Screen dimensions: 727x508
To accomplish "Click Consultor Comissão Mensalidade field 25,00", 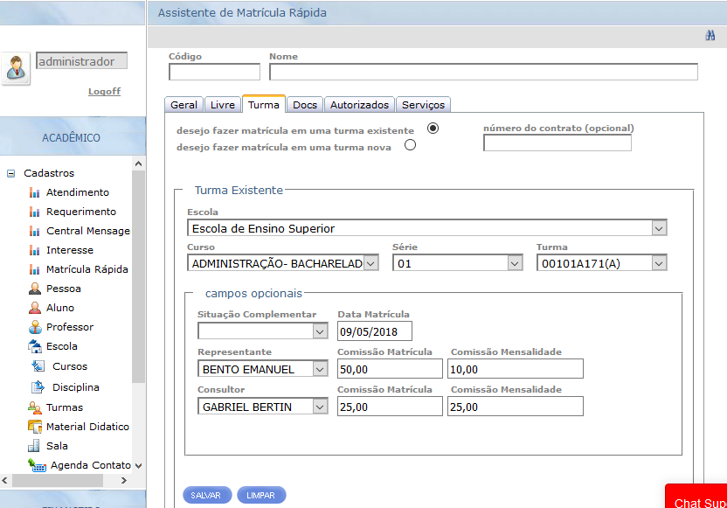I will pyautogui.click(x=516, y=407).
